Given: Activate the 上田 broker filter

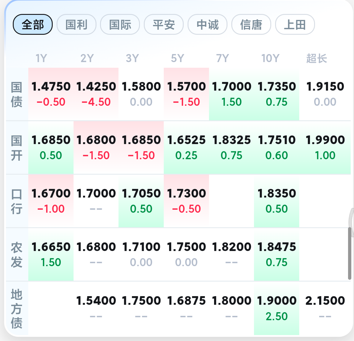Looking at the screenshot, I should (x=295, y=25).
